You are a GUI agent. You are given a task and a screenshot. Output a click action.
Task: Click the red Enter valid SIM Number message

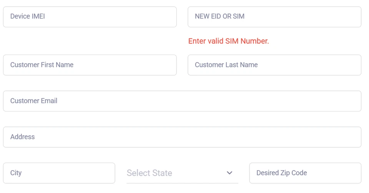pos(228,41)
